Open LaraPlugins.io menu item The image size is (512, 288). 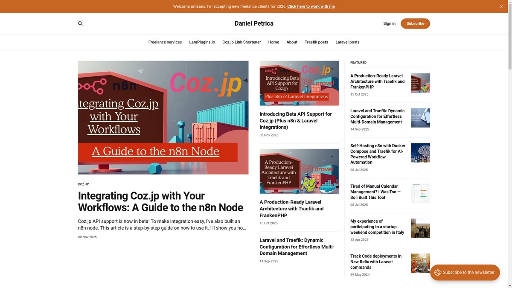(x=202, y=42)
